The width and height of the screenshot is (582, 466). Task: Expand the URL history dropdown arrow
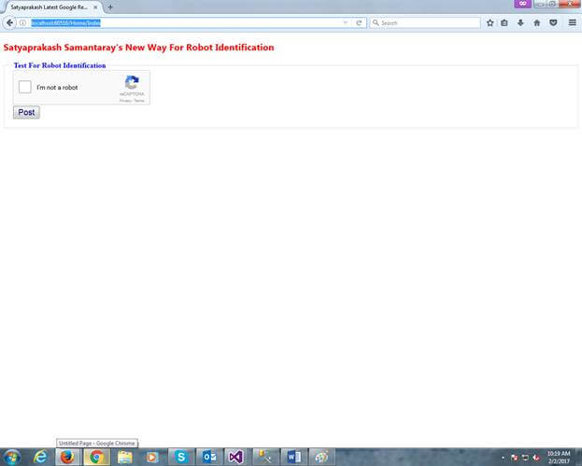pyautogui.click(x=346, y=23)
